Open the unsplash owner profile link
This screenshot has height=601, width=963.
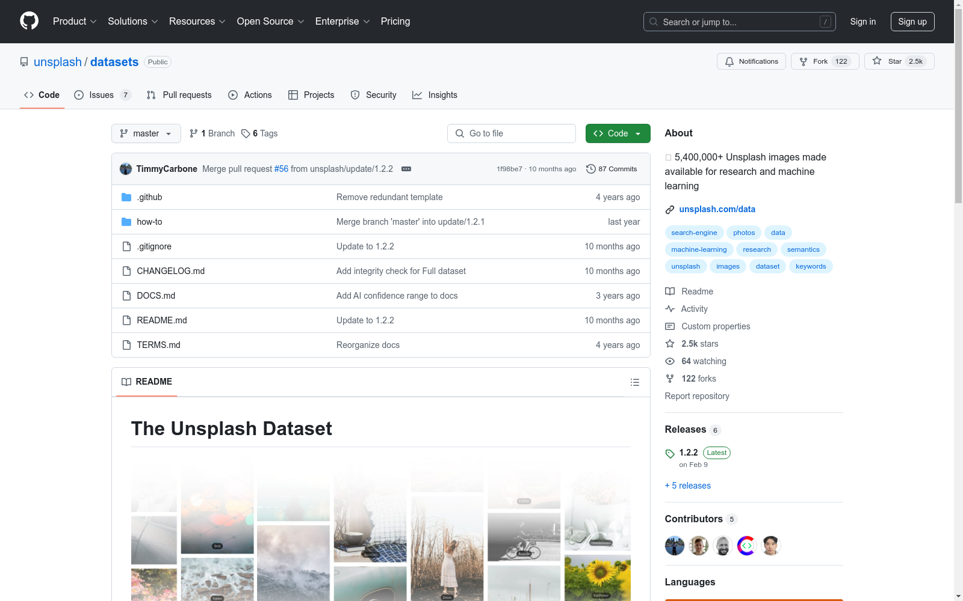58,62
